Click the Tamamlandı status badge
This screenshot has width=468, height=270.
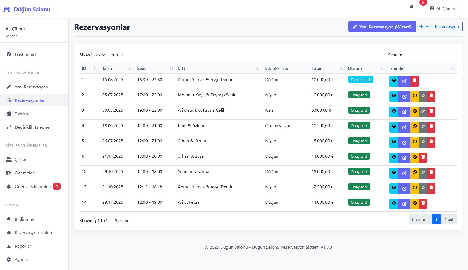(361, 80)
